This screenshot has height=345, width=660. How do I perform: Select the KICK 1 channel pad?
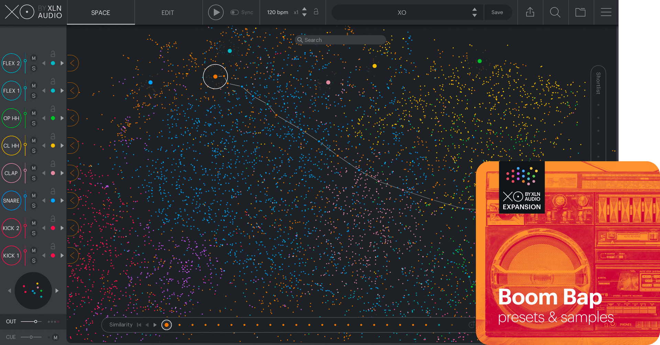pos(11,255)
